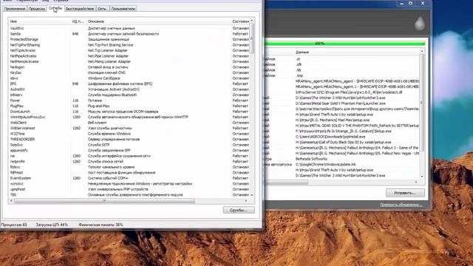Select the pipinstall.exe Downloads entry
The image size is (473, 266).
click(x=342, y=137)
